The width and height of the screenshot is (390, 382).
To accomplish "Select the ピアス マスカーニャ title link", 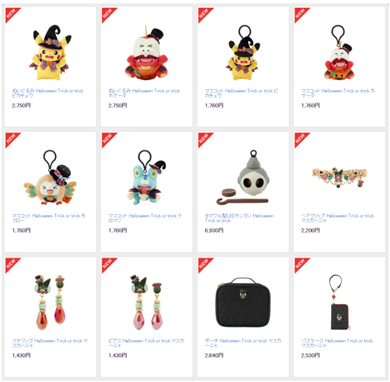I will (146, 343).
